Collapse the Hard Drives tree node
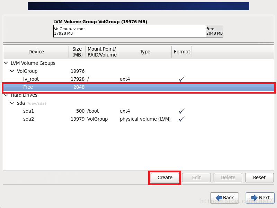 pyautogui.click(x=6, y=95)
